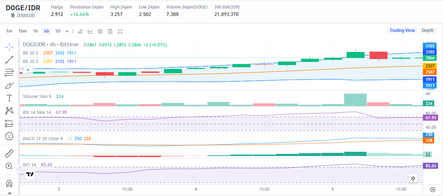
Task: Click the DOGE/IDR pair title
Action: click(23, 7)
